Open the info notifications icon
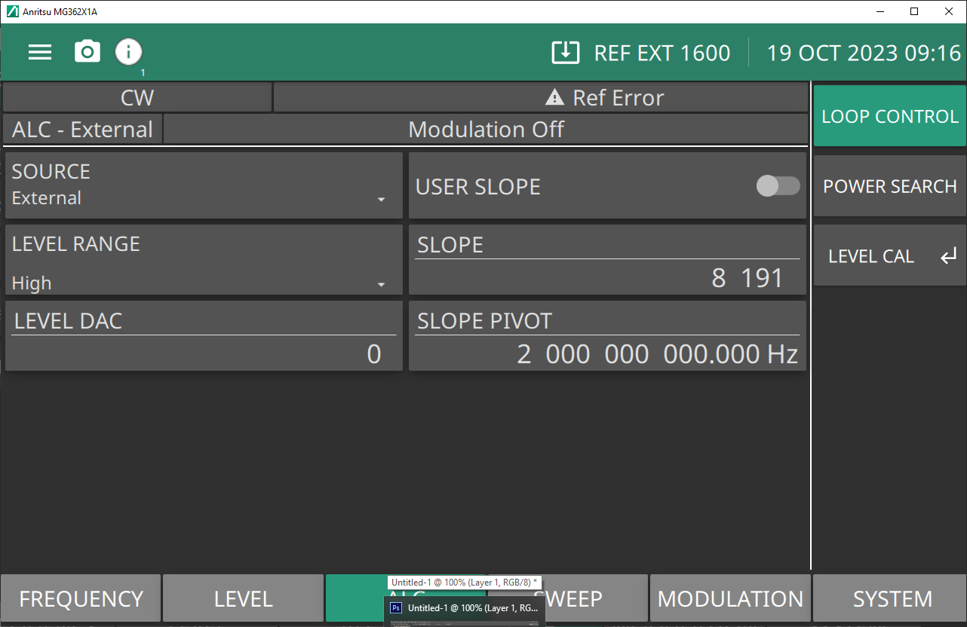The image size is (967, 627). 128,52
